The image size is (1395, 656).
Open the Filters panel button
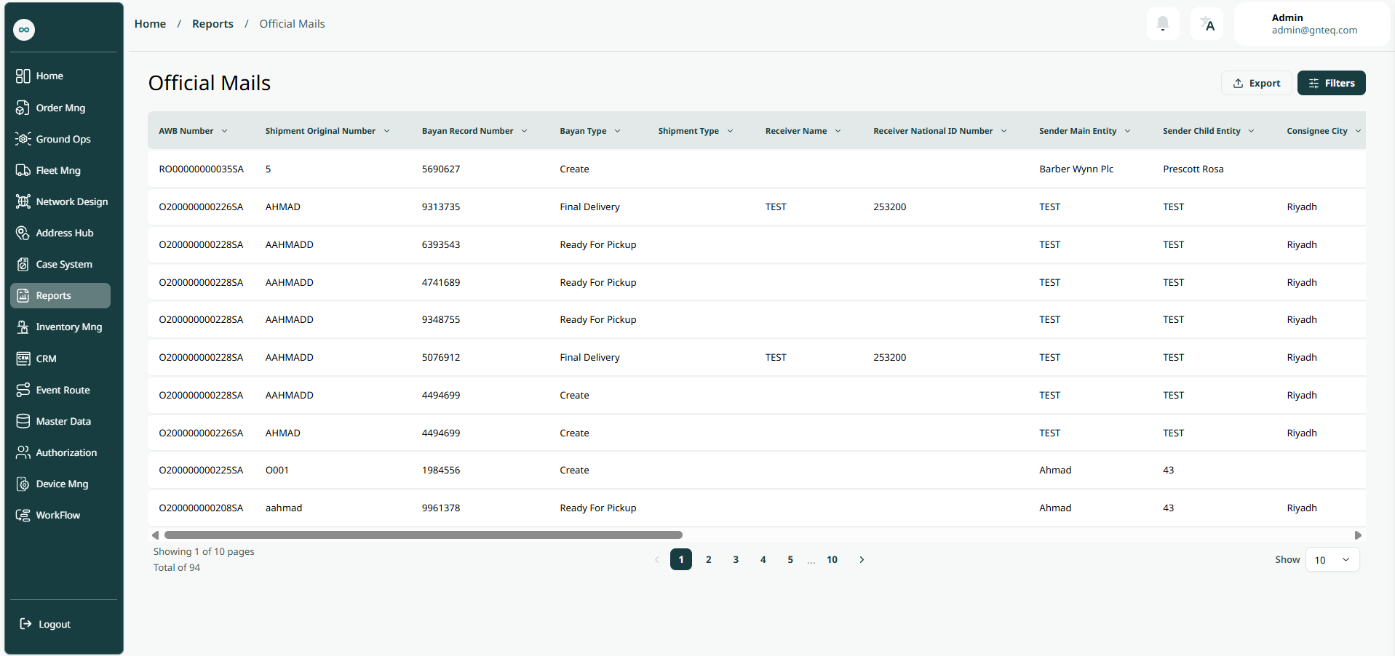pos(1331,83)
